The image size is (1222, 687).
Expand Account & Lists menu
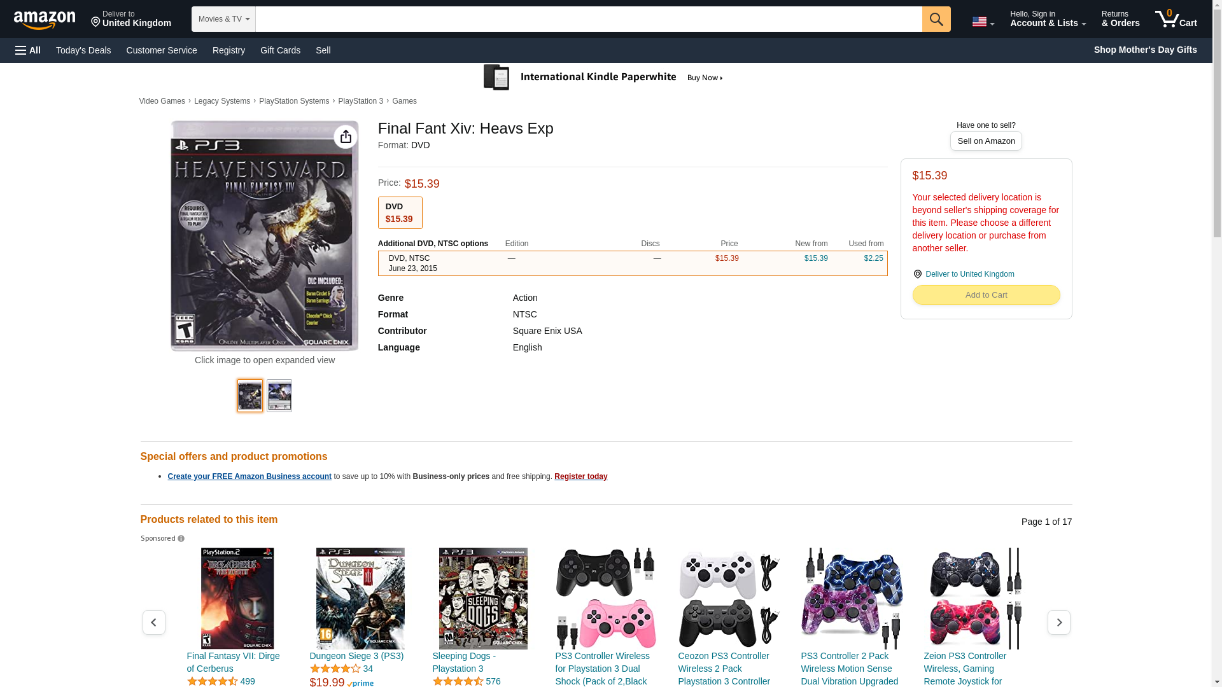point(1048,19)
